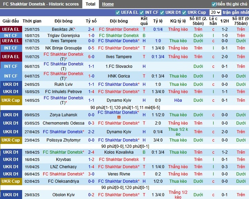Select UKR D1 label for 24/05/25 match

coord(11,84)
